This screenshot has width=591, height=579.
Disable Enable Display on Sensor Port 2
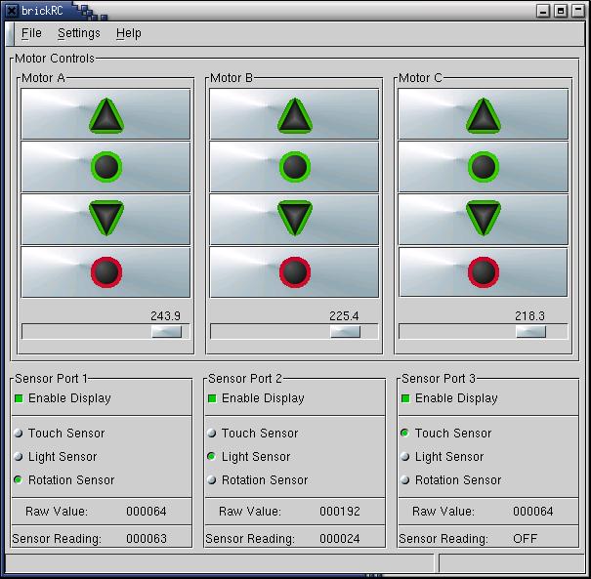coord(212,398)
